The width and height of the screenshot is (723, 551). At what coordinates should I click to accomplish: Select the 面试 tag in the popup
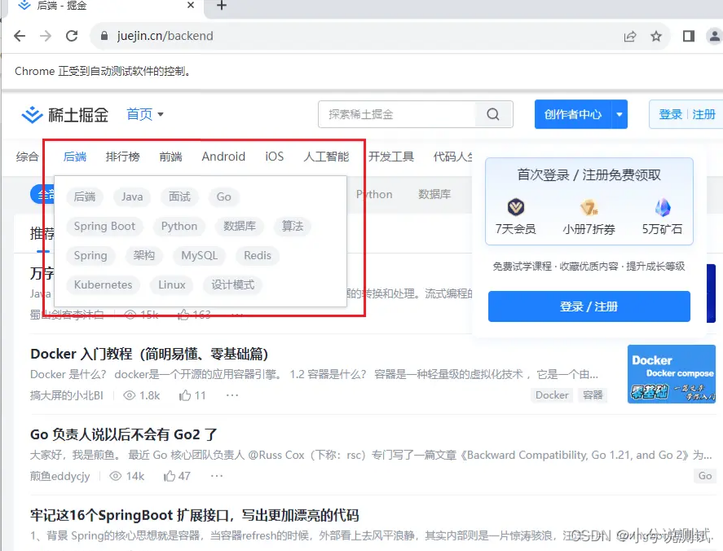(179, 197)
